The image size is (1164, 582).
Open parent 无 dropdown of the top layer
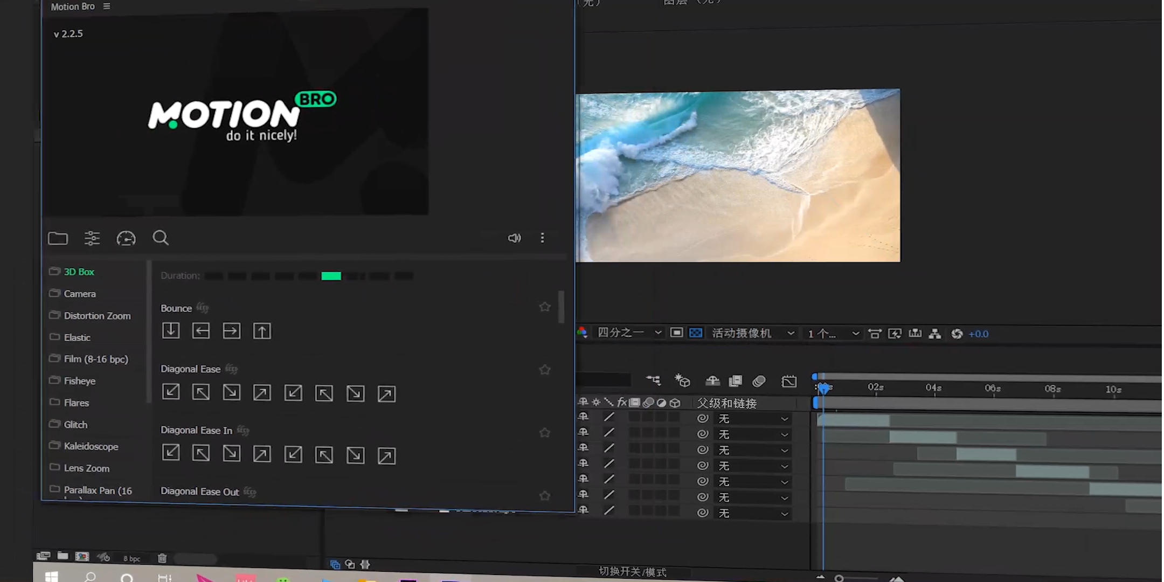coord(753,419)
